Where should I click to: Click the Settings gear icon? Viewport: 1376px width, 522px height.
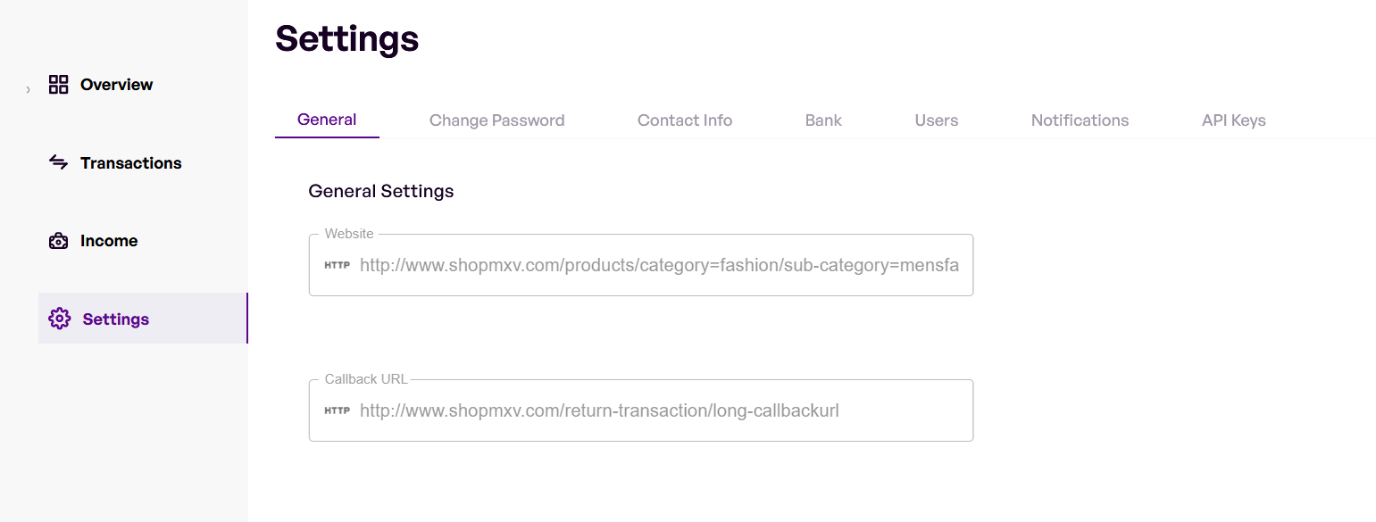(x=60, y=319)
